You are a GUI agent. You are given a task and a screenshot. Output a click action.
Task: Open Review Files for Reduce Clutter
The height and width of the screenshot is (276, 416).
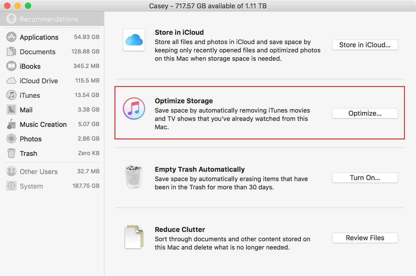click(365, 238)
